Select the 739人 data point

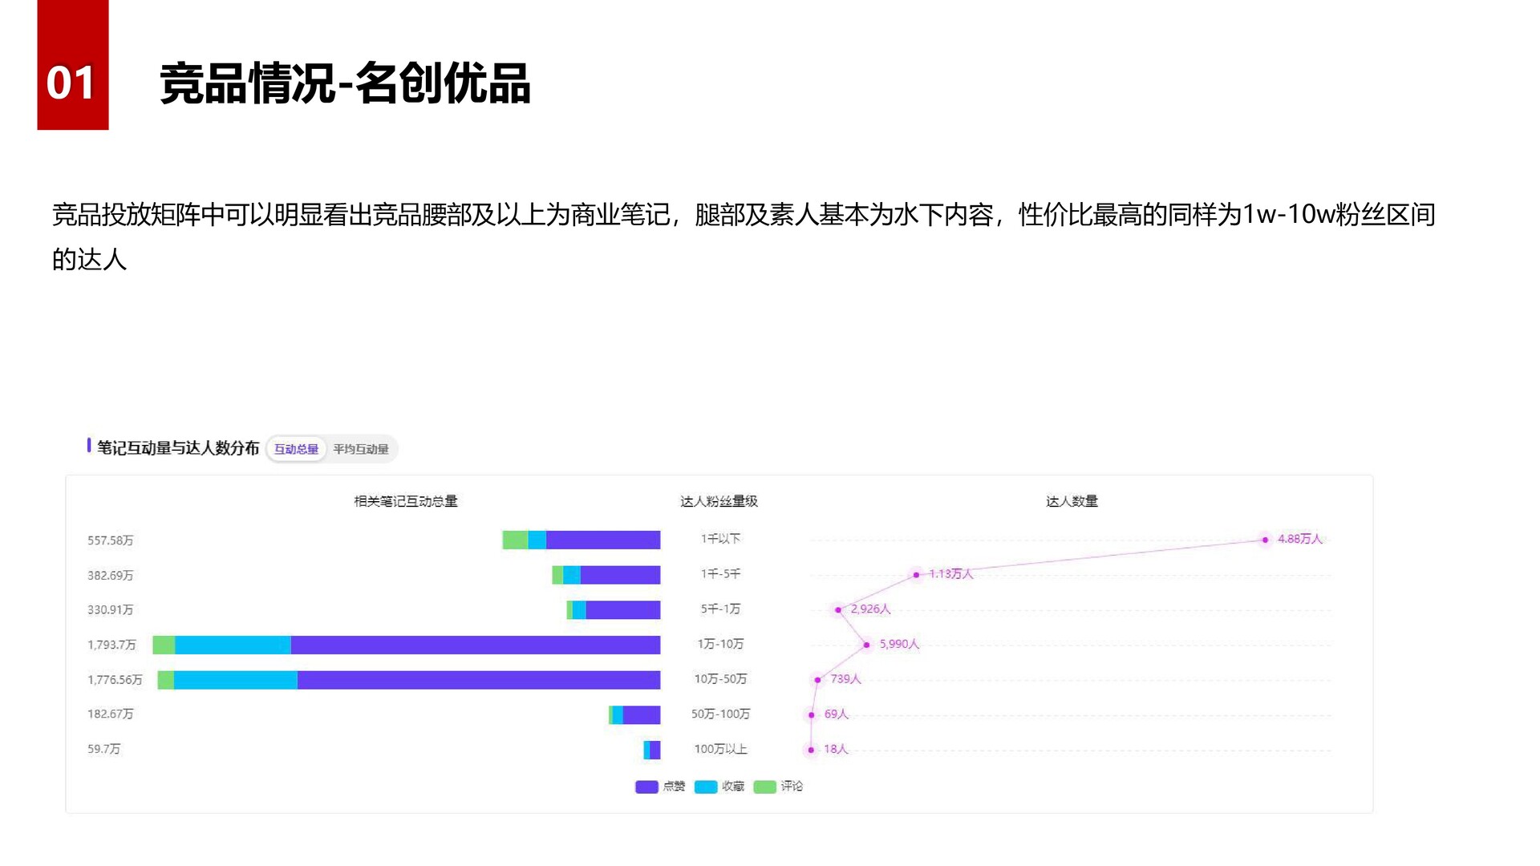pos(817,680)
